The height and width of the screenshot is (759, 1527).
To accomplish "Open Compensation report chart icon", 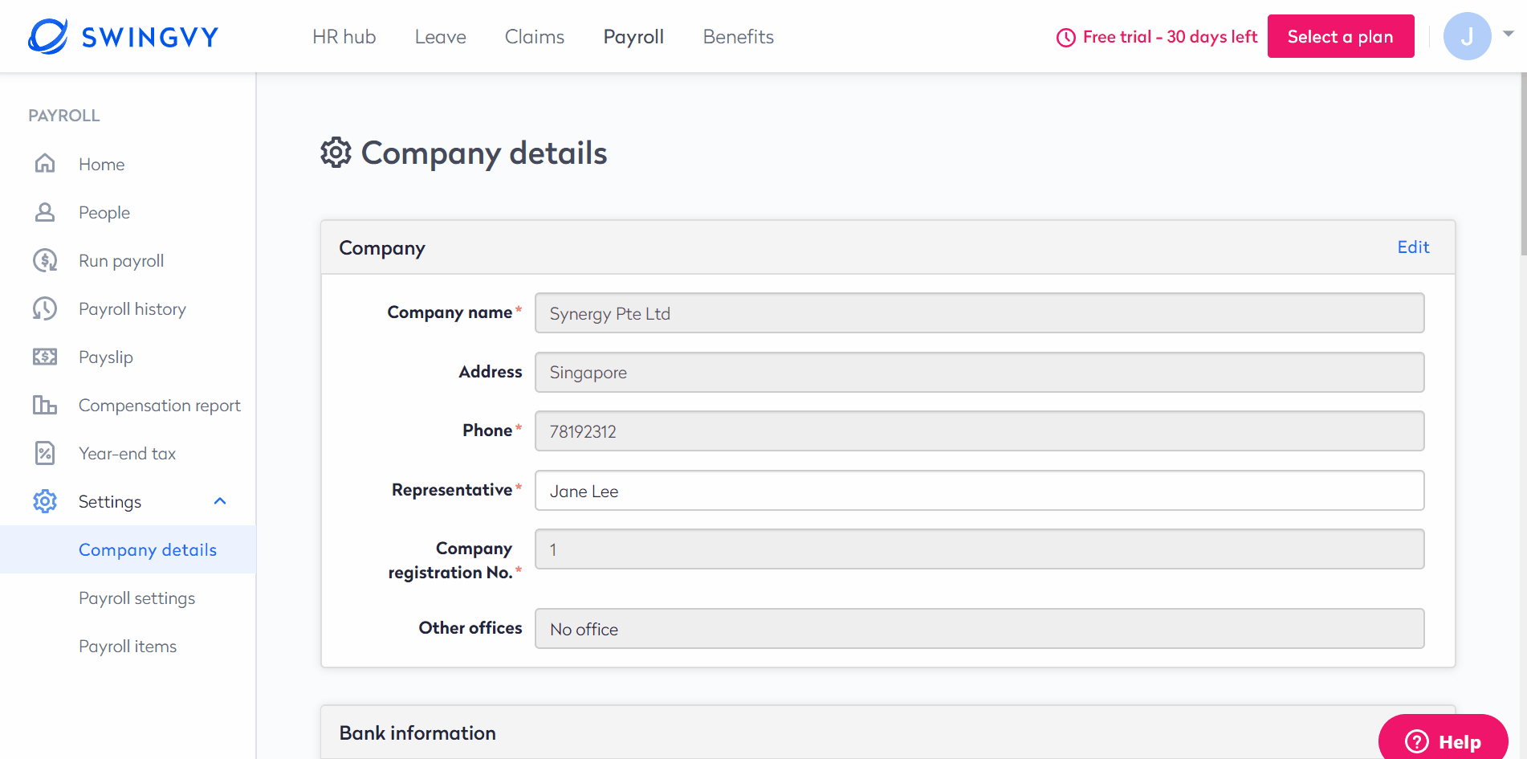I will (45, 405).
